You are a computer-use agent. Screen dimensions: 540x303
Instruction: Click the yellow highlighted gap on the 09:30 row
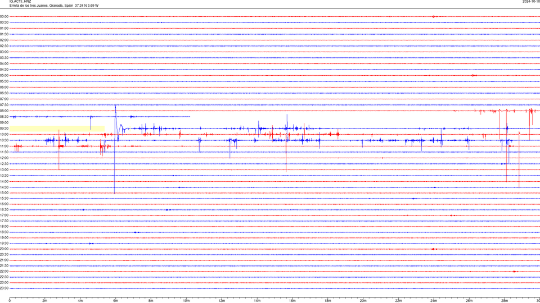pyautogui.click(x=57, y=128)
